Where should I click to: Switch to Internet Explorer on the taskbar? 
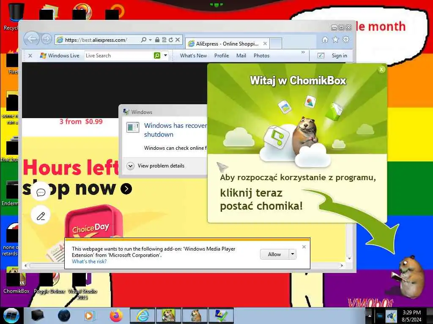(143, 316)
